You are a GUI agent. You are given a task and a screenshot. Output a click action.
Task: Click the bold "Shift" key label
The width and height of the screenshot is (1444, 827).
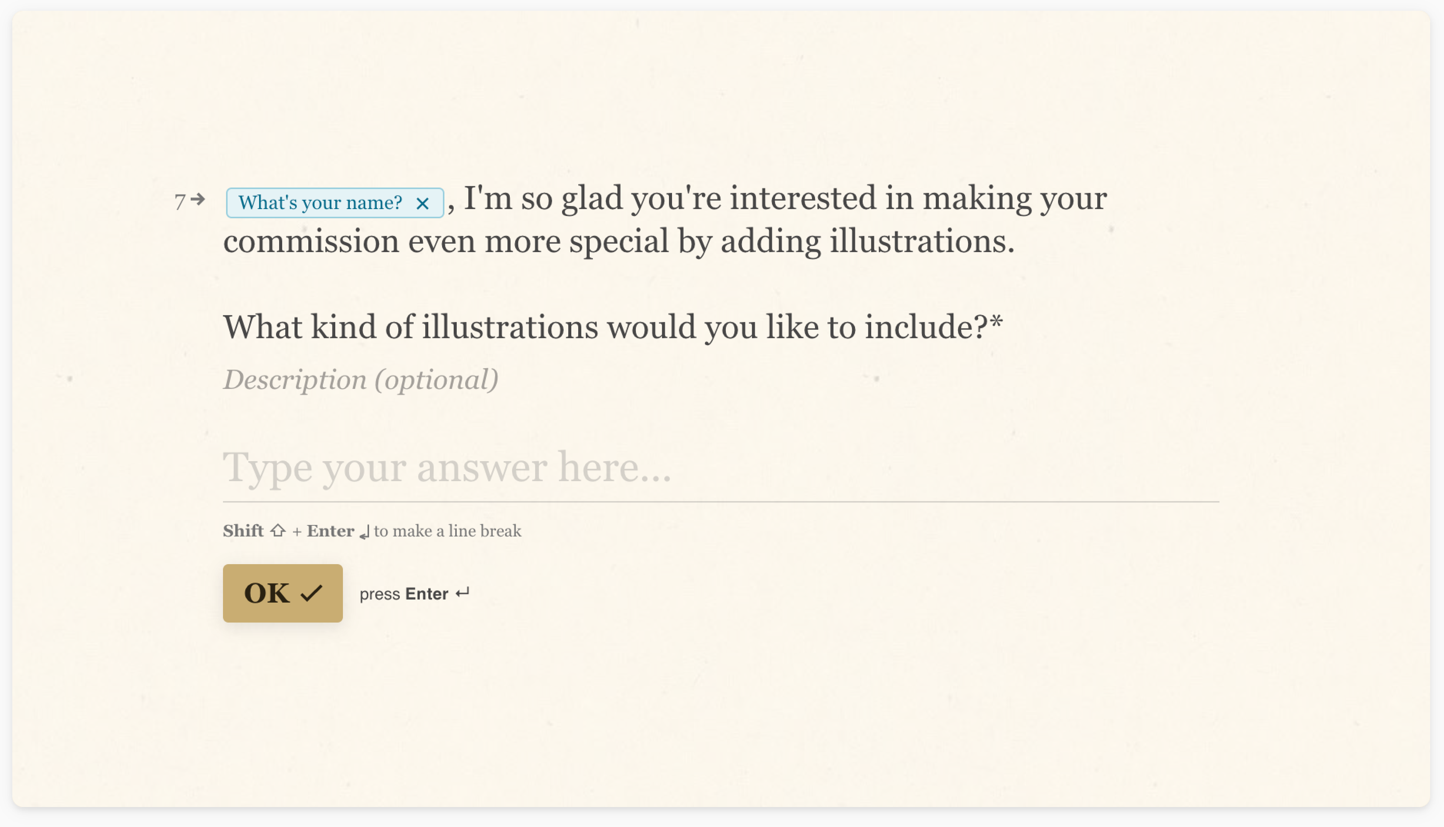point(243,531)
